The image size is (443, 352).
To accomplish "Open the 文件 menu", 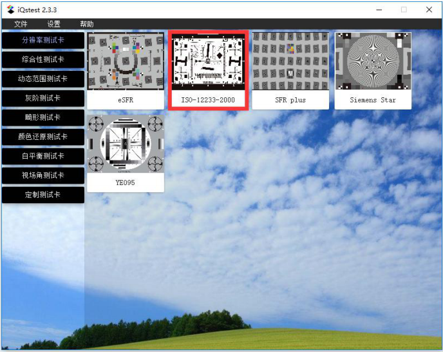I will point(21,24).
